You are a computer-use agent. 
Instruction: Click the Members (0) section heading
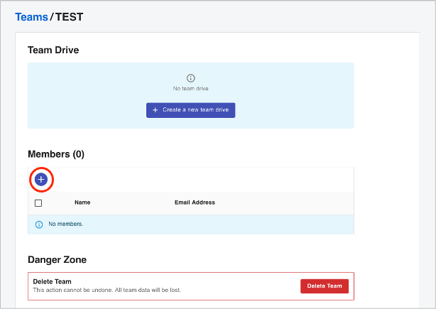pyautogui.click(x=56, y=154)
